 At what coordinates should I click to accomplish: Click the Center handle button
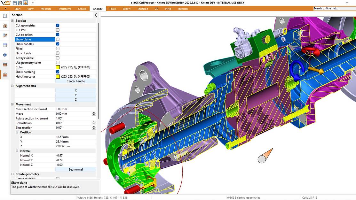click(x=75, y=81)
